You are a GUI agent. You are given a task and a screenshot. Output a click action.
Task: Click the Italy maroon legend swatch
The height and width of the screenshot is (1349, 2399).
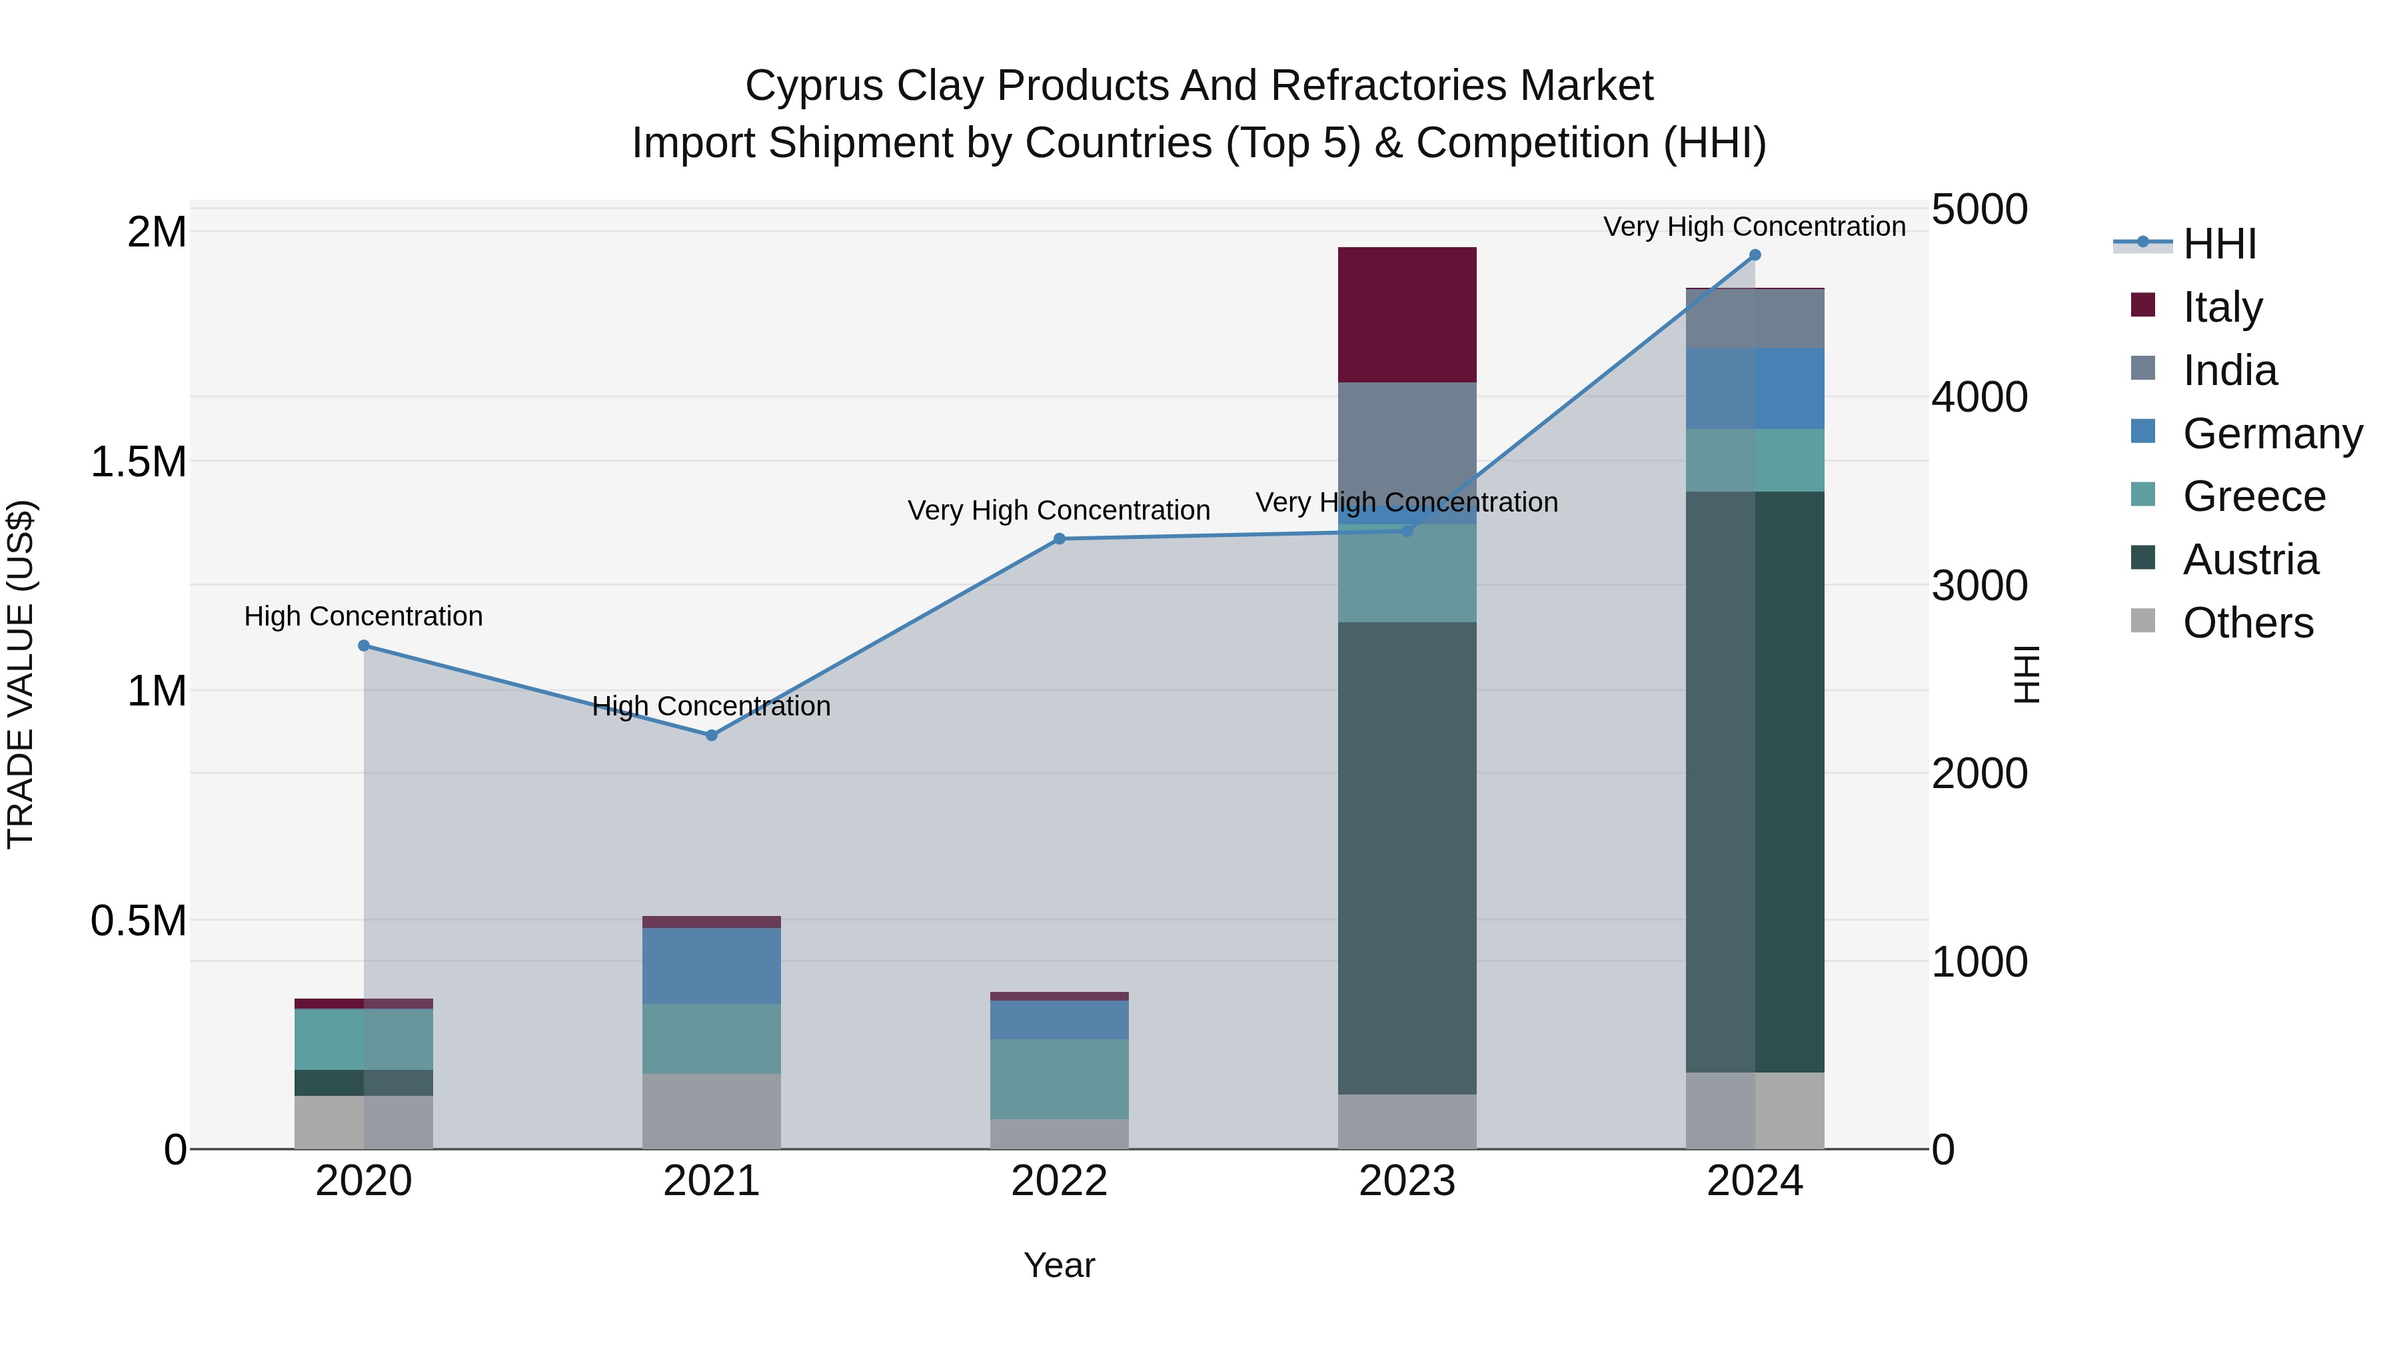coord(2143,304)
